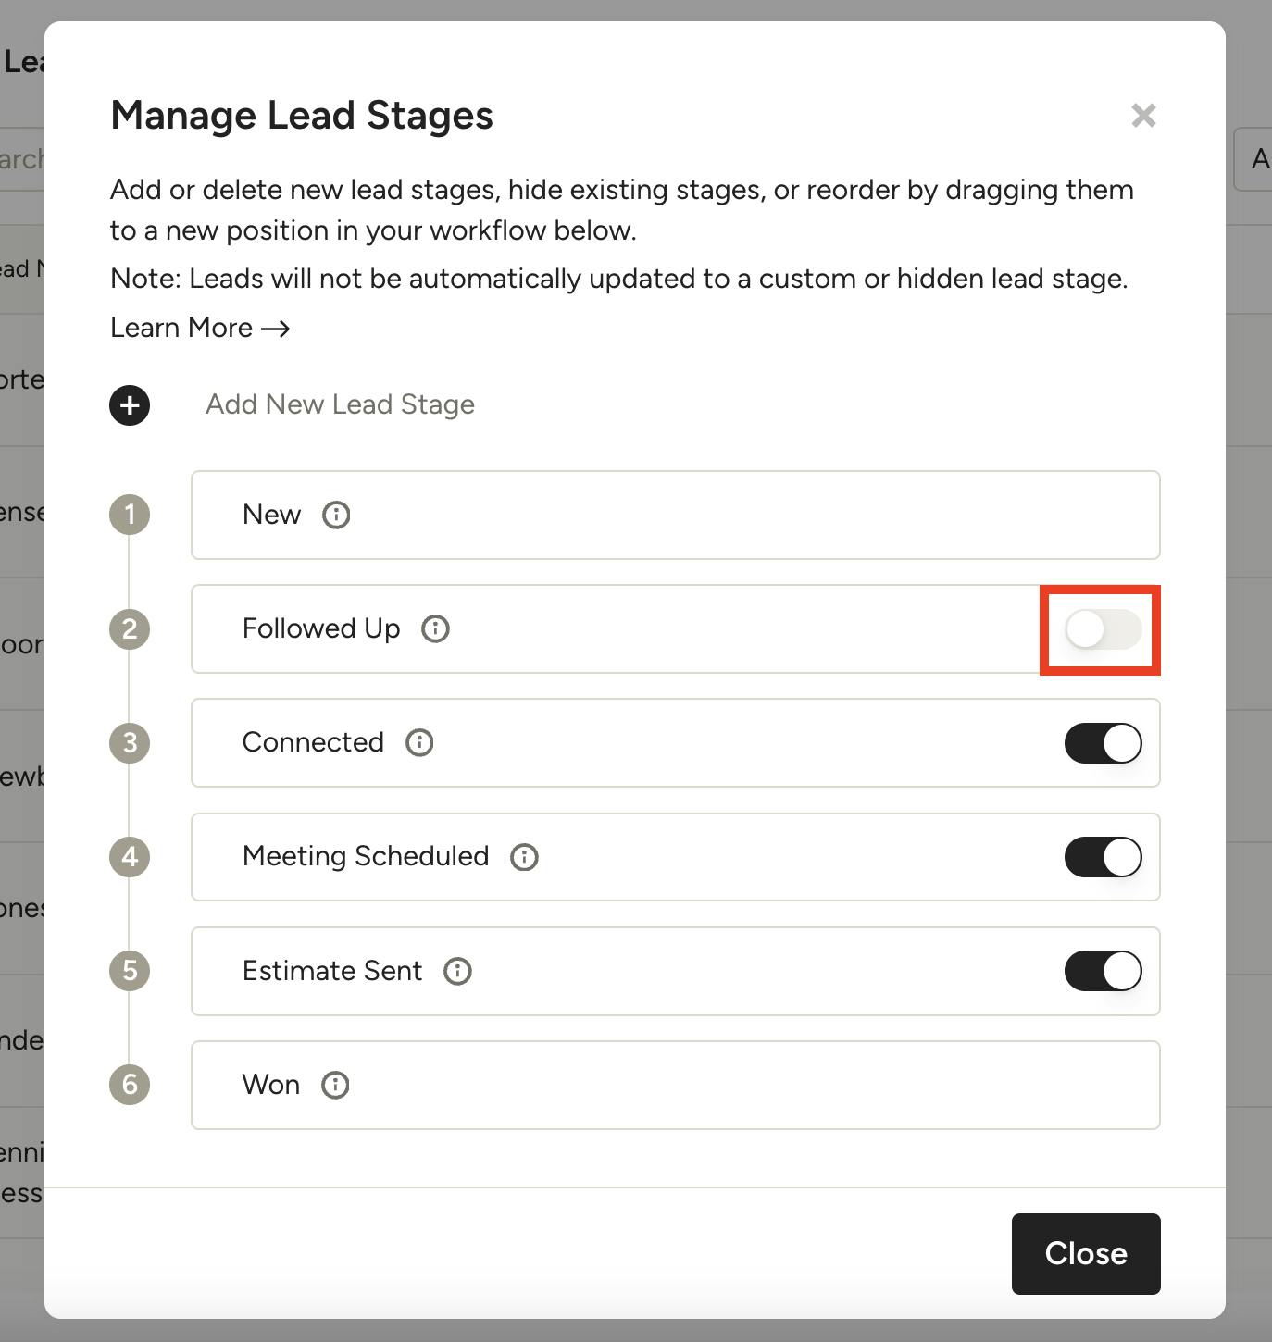Open the Followed Up stage info tooltip
Screen dimensions: 1272x1342
coord(436,629)
